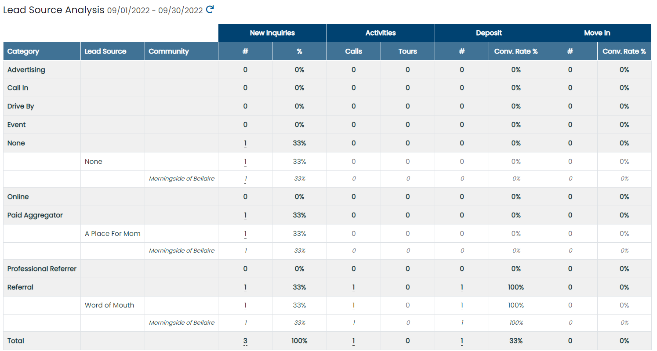Click the refresh icon beside the date range
Image resolution: width=657 pixels, height=351 pixels.
point(210,9)
